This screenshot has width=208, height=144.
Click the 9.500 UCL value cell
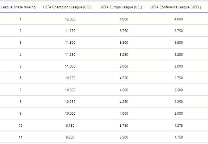pos(70,137)
